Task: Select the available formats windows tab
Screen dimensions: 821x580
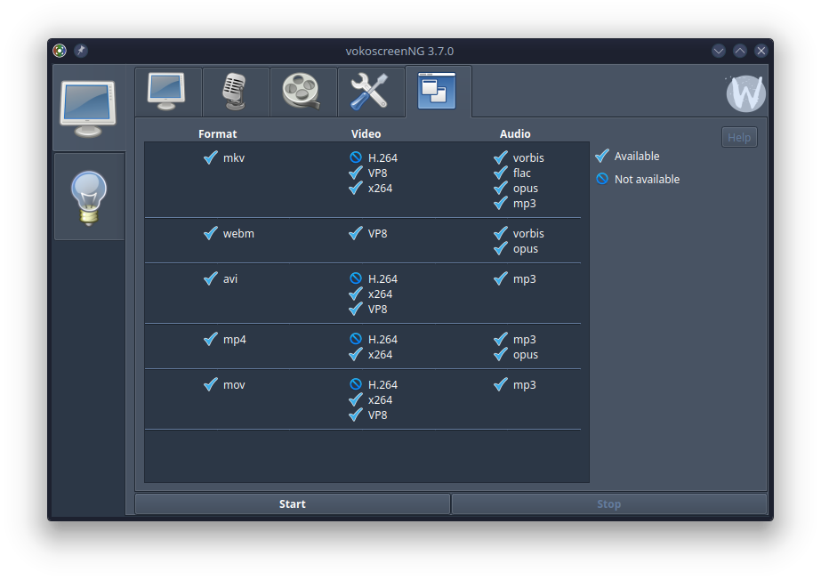Action: tap(438, 91)
